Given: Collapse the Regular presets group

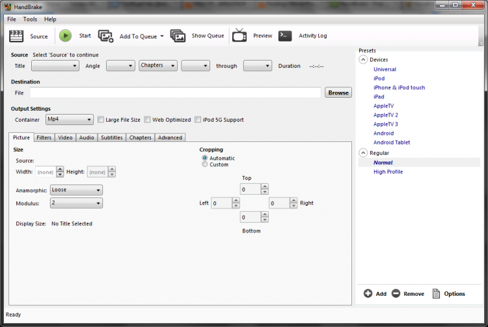Looking at the screenshot, I should click(x=363, y=153).
